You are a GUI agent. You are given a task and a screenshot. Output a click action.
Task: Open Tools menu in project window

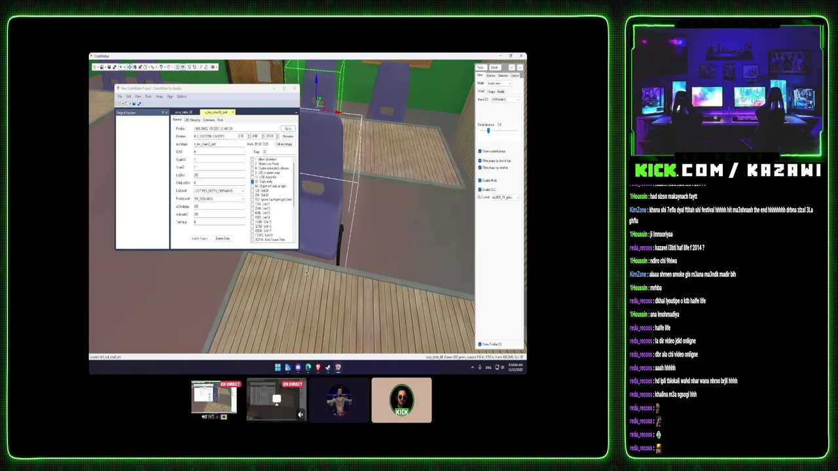point(149,96)
